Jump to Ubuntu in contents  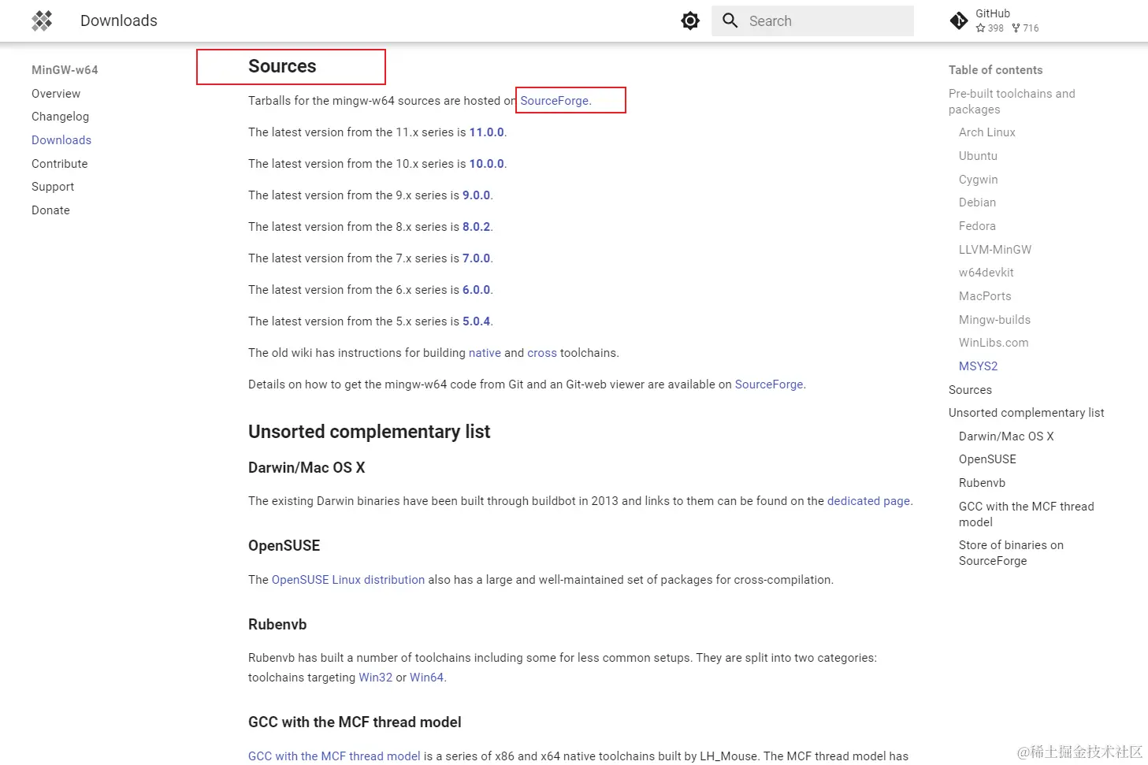pos(978,156)
